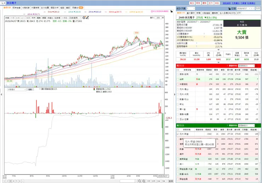The height and width of the screenshot is (183, 262).
Task: Open the 法人目標(342.5元) tab
Action: 228,13
